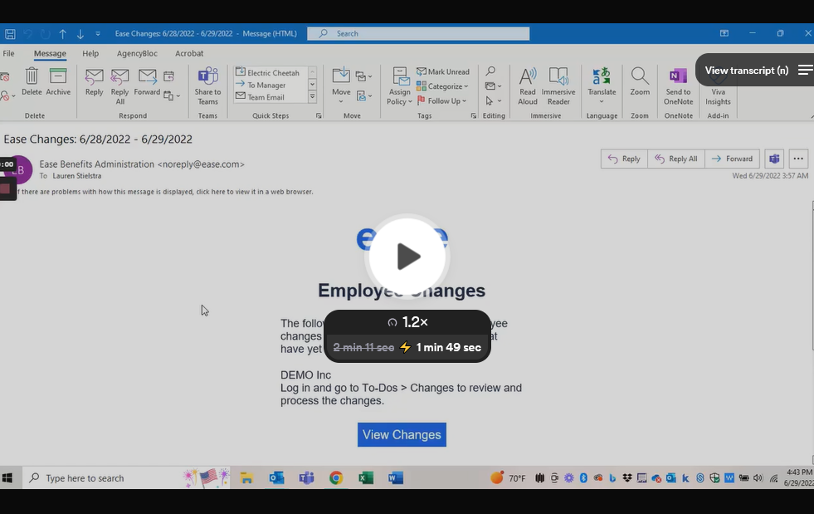Open Customize Quick Access Toolbar dropdown
Viewport: 814px width, 514px height.
(98, 34)
